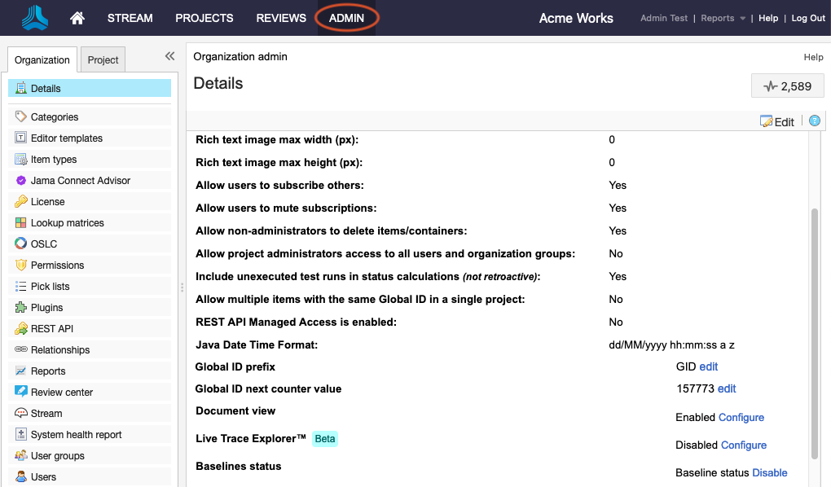Select Lookup matrices in sidebar
Image resolution: width=831 pixels, height=487 pixels.
point(67,223)
